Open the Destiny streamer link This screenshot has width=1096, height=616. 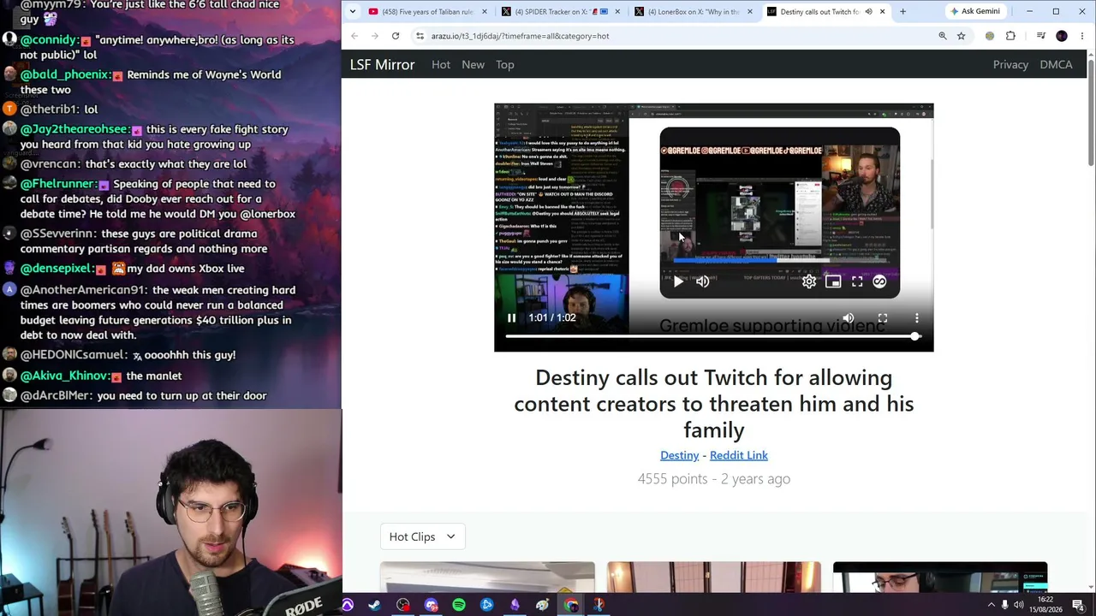pos(680,455)
